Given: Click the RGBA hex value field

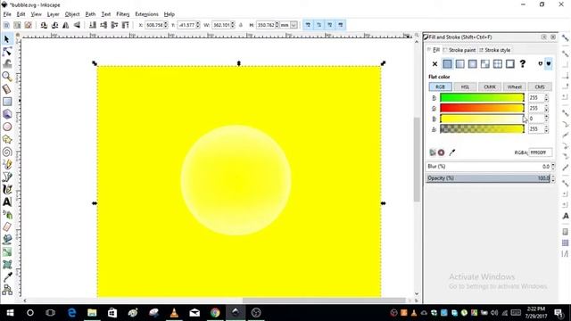Looking at the screenshot, I should (x=541, y=152).
